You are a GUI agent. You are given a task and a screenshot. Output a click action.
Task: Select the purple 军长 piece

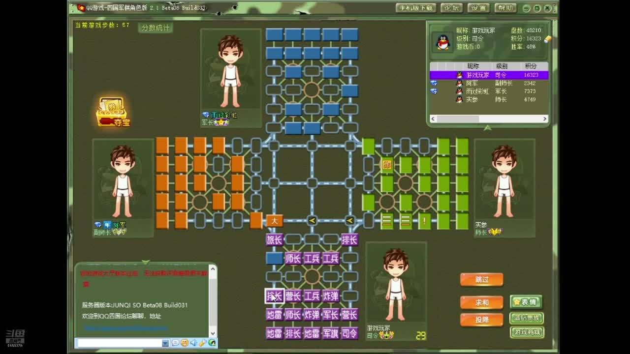tap(331, 315)
